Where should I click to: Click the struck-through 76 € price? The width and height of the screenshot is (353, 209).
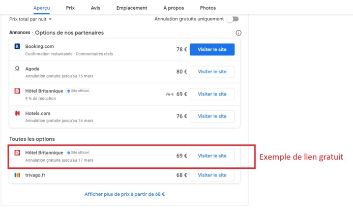tap(169, 94)
